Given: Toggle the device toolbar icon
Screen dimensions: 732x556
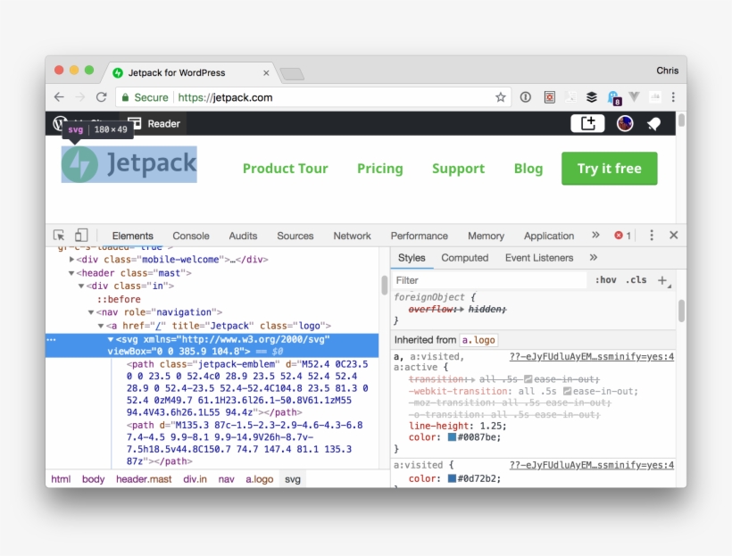Looking at the screenshot, I should (x=79, y=235).
